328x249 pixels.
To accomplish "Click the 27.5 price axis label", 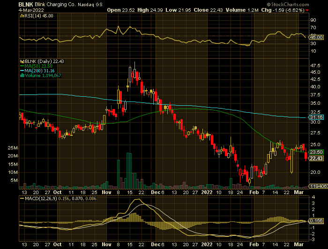I will pos(315,133).
